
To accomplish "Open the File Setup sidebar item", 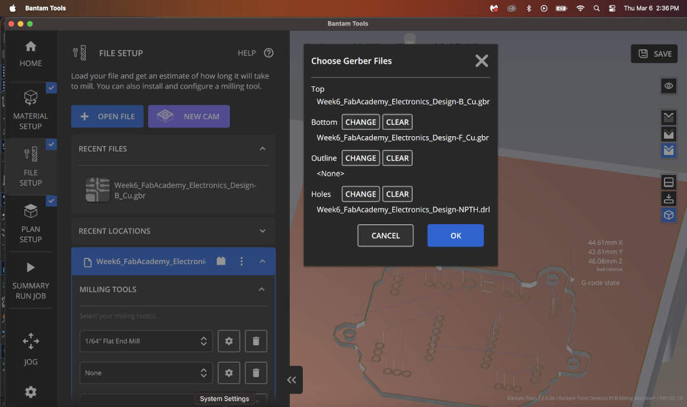I will click(x=31, y=167).
